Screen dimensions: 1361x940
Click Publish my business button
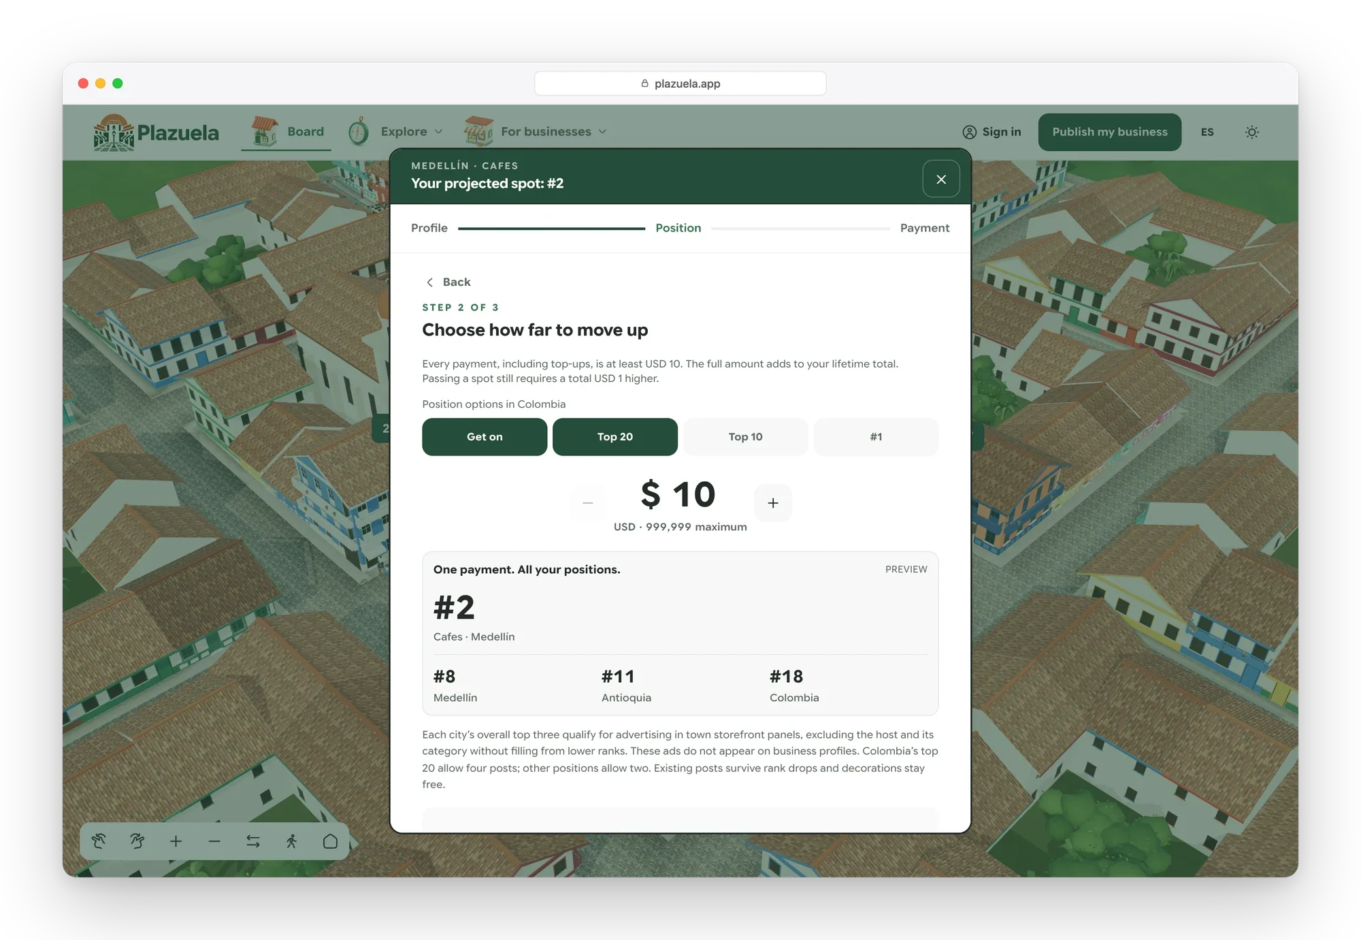click(1110, 132)
